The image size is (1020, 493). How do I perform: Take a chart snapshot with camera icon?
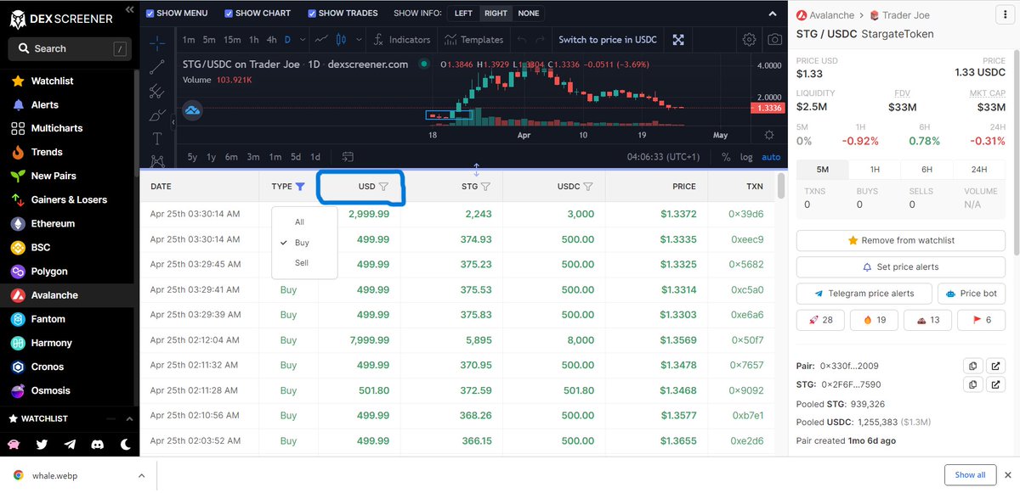tap(774, 39)
